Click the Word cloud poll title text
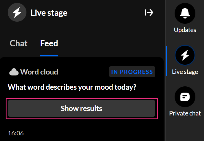This screenshot has width=204, height=141. (39, 72)
